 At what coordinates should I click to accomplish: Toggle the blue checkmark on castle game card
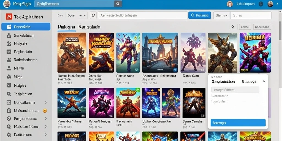[x=175, y=70]
